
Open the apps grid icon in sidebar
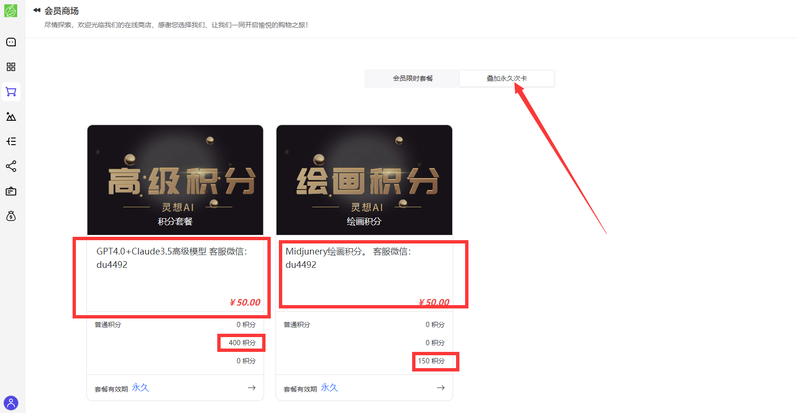11,67
